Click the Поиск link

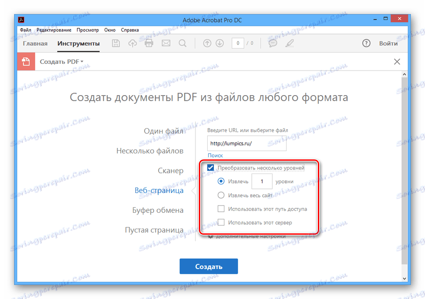tap(215, 155)
